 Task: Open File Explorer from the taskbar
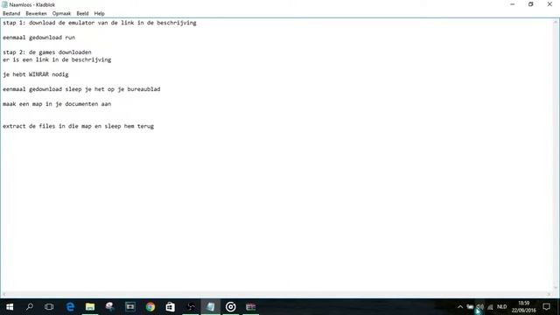coord(90,307)
